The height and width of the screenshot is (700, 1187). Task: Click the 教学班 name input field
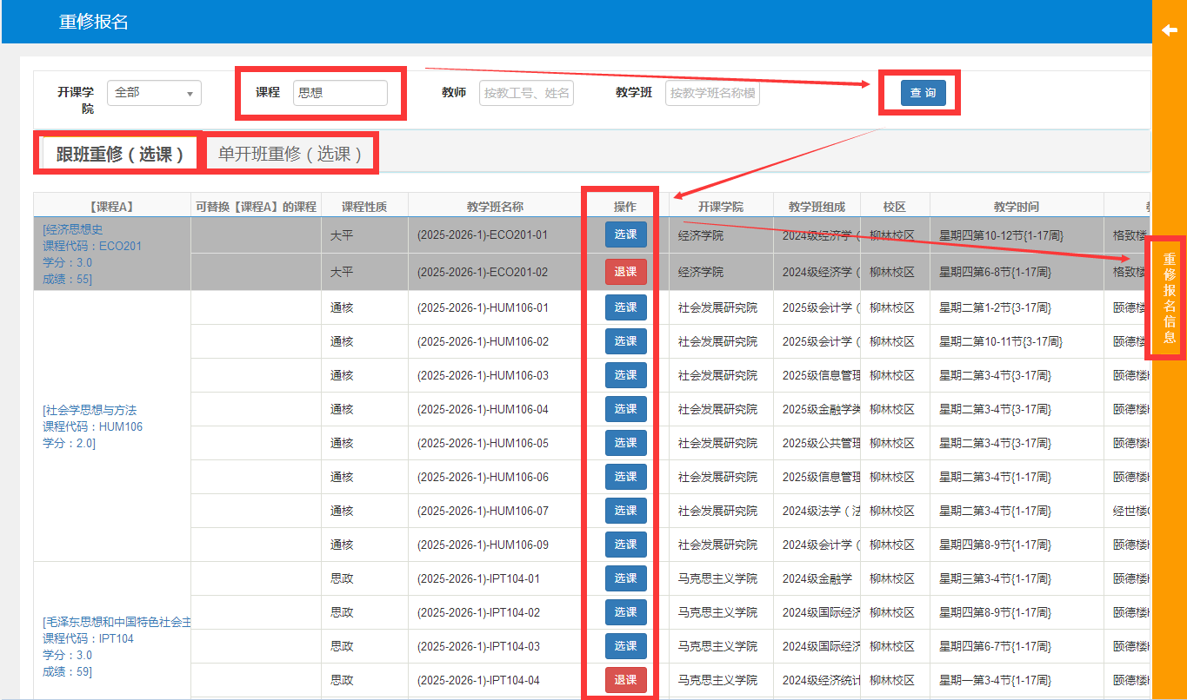[x=712, y=93]
